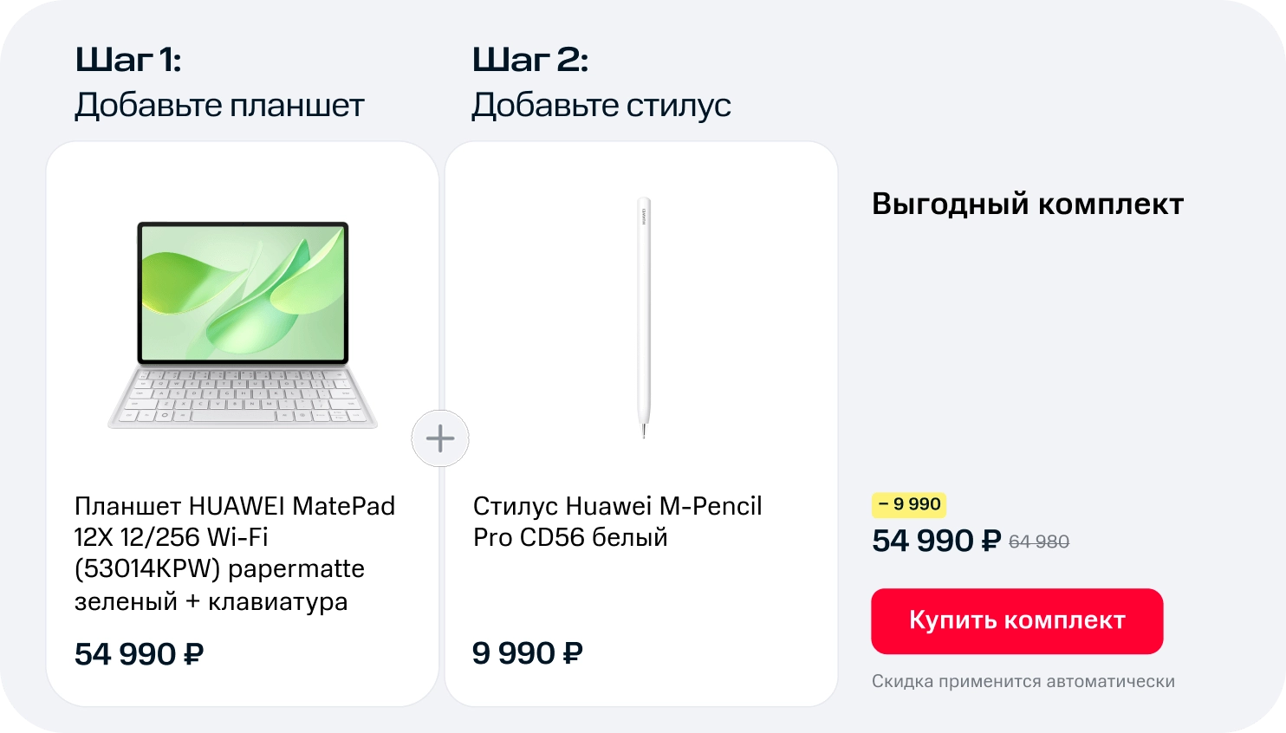Screen dimensions: 1286x733
Task: Open the HUAWEI MatePad 12X product title
Action: click(x=234, y=553)
